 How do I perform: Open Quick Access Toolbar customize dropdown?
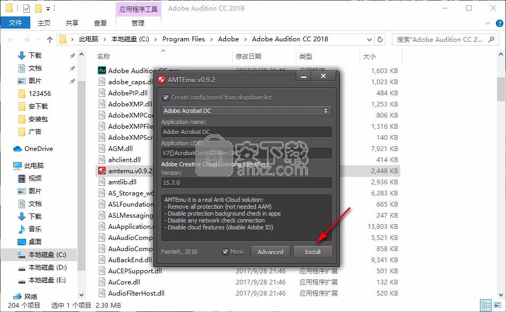coord(48,8)
